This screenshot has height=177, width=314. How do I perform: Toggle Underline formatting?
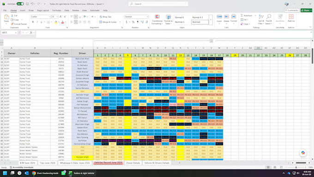tap(41, 22)
